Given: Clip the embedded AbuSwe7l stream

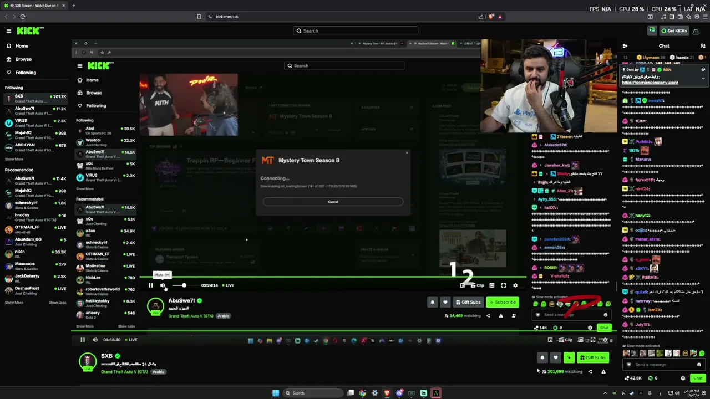Looking at the screenshot, I should [x=478, y=285].
